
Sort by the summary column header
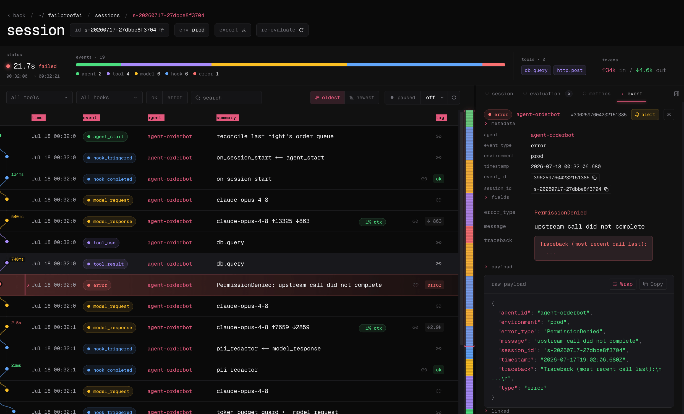[227, 118]
